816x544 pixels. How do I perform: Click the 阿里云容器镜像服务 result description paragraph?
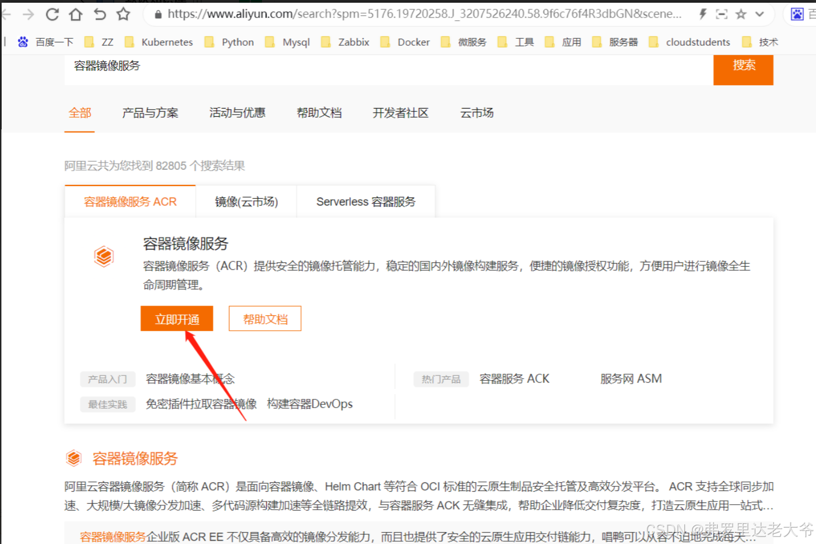pyautogui.click(x=419, y=496)
